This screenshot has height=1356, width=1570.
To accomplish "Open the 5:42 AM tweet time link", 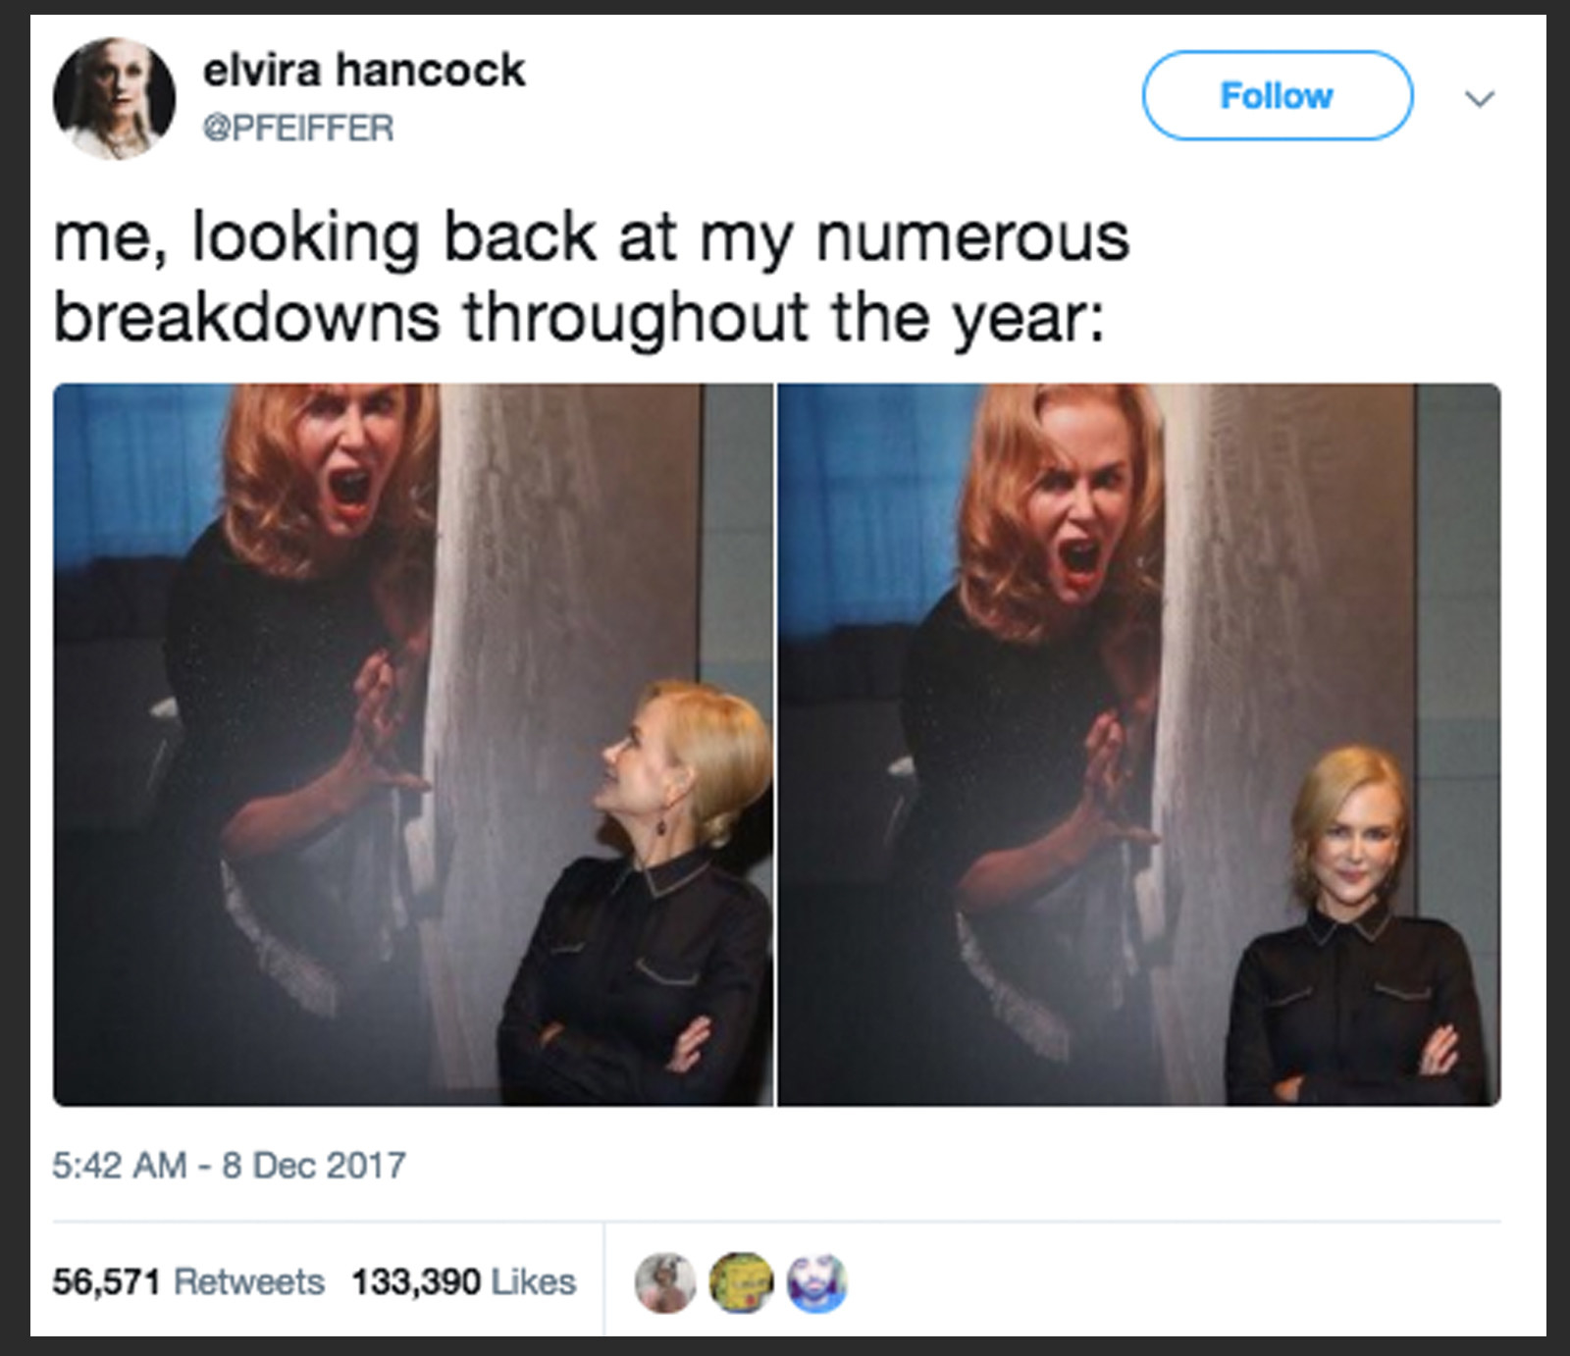I will click(x=120, y=1166).
